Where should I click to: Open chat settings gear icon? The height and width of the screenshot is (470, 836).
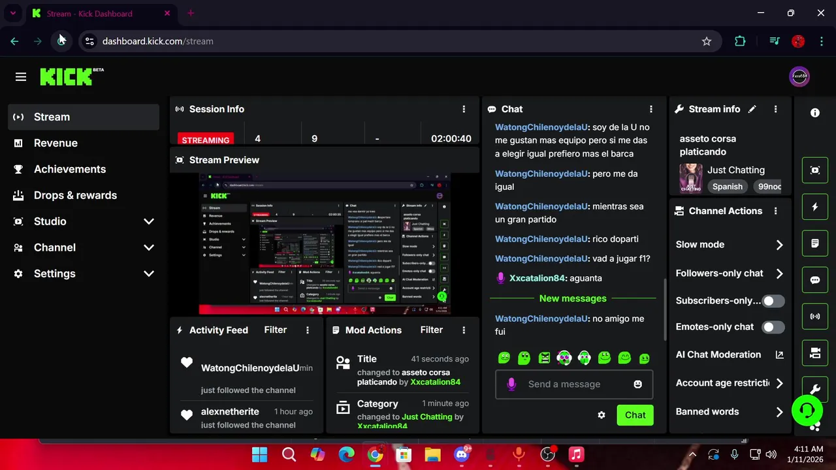(x=602, y=415)
